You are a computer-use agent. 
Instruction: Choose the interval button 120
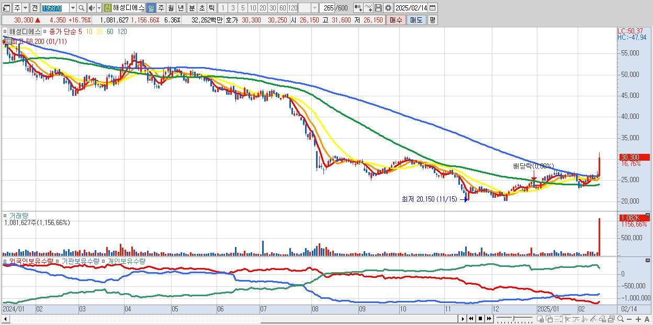click(x=292, y=8)
